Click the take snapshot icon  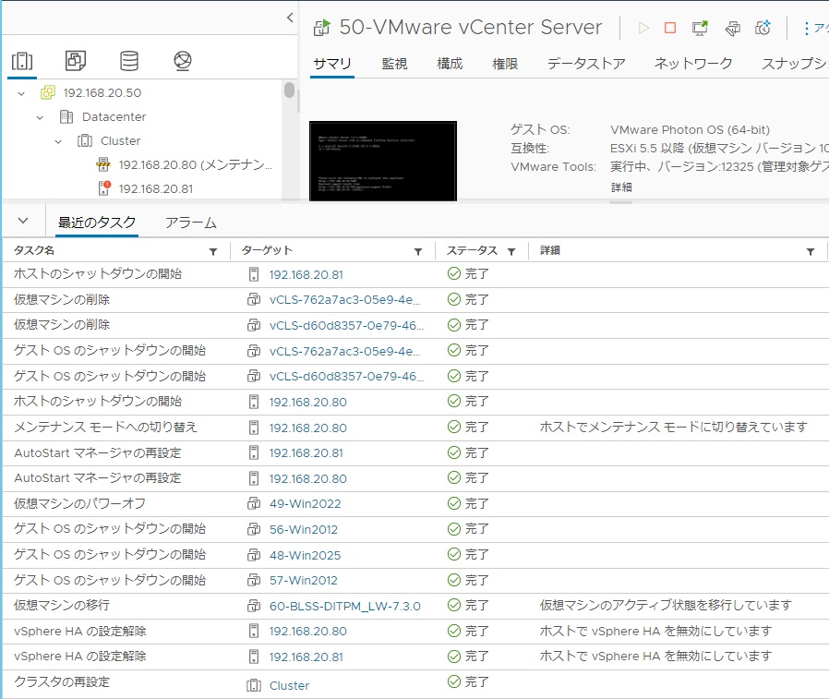click(x=763, y=28)
